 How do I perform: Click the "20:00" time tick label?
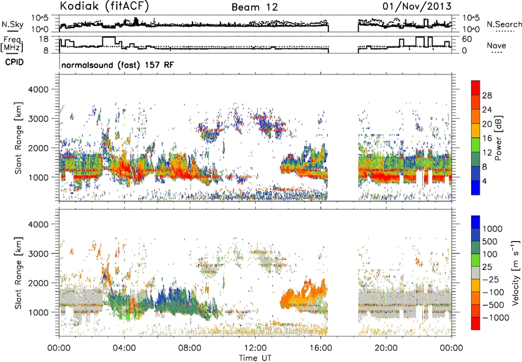pyautogui.click(x=386, y=348)
